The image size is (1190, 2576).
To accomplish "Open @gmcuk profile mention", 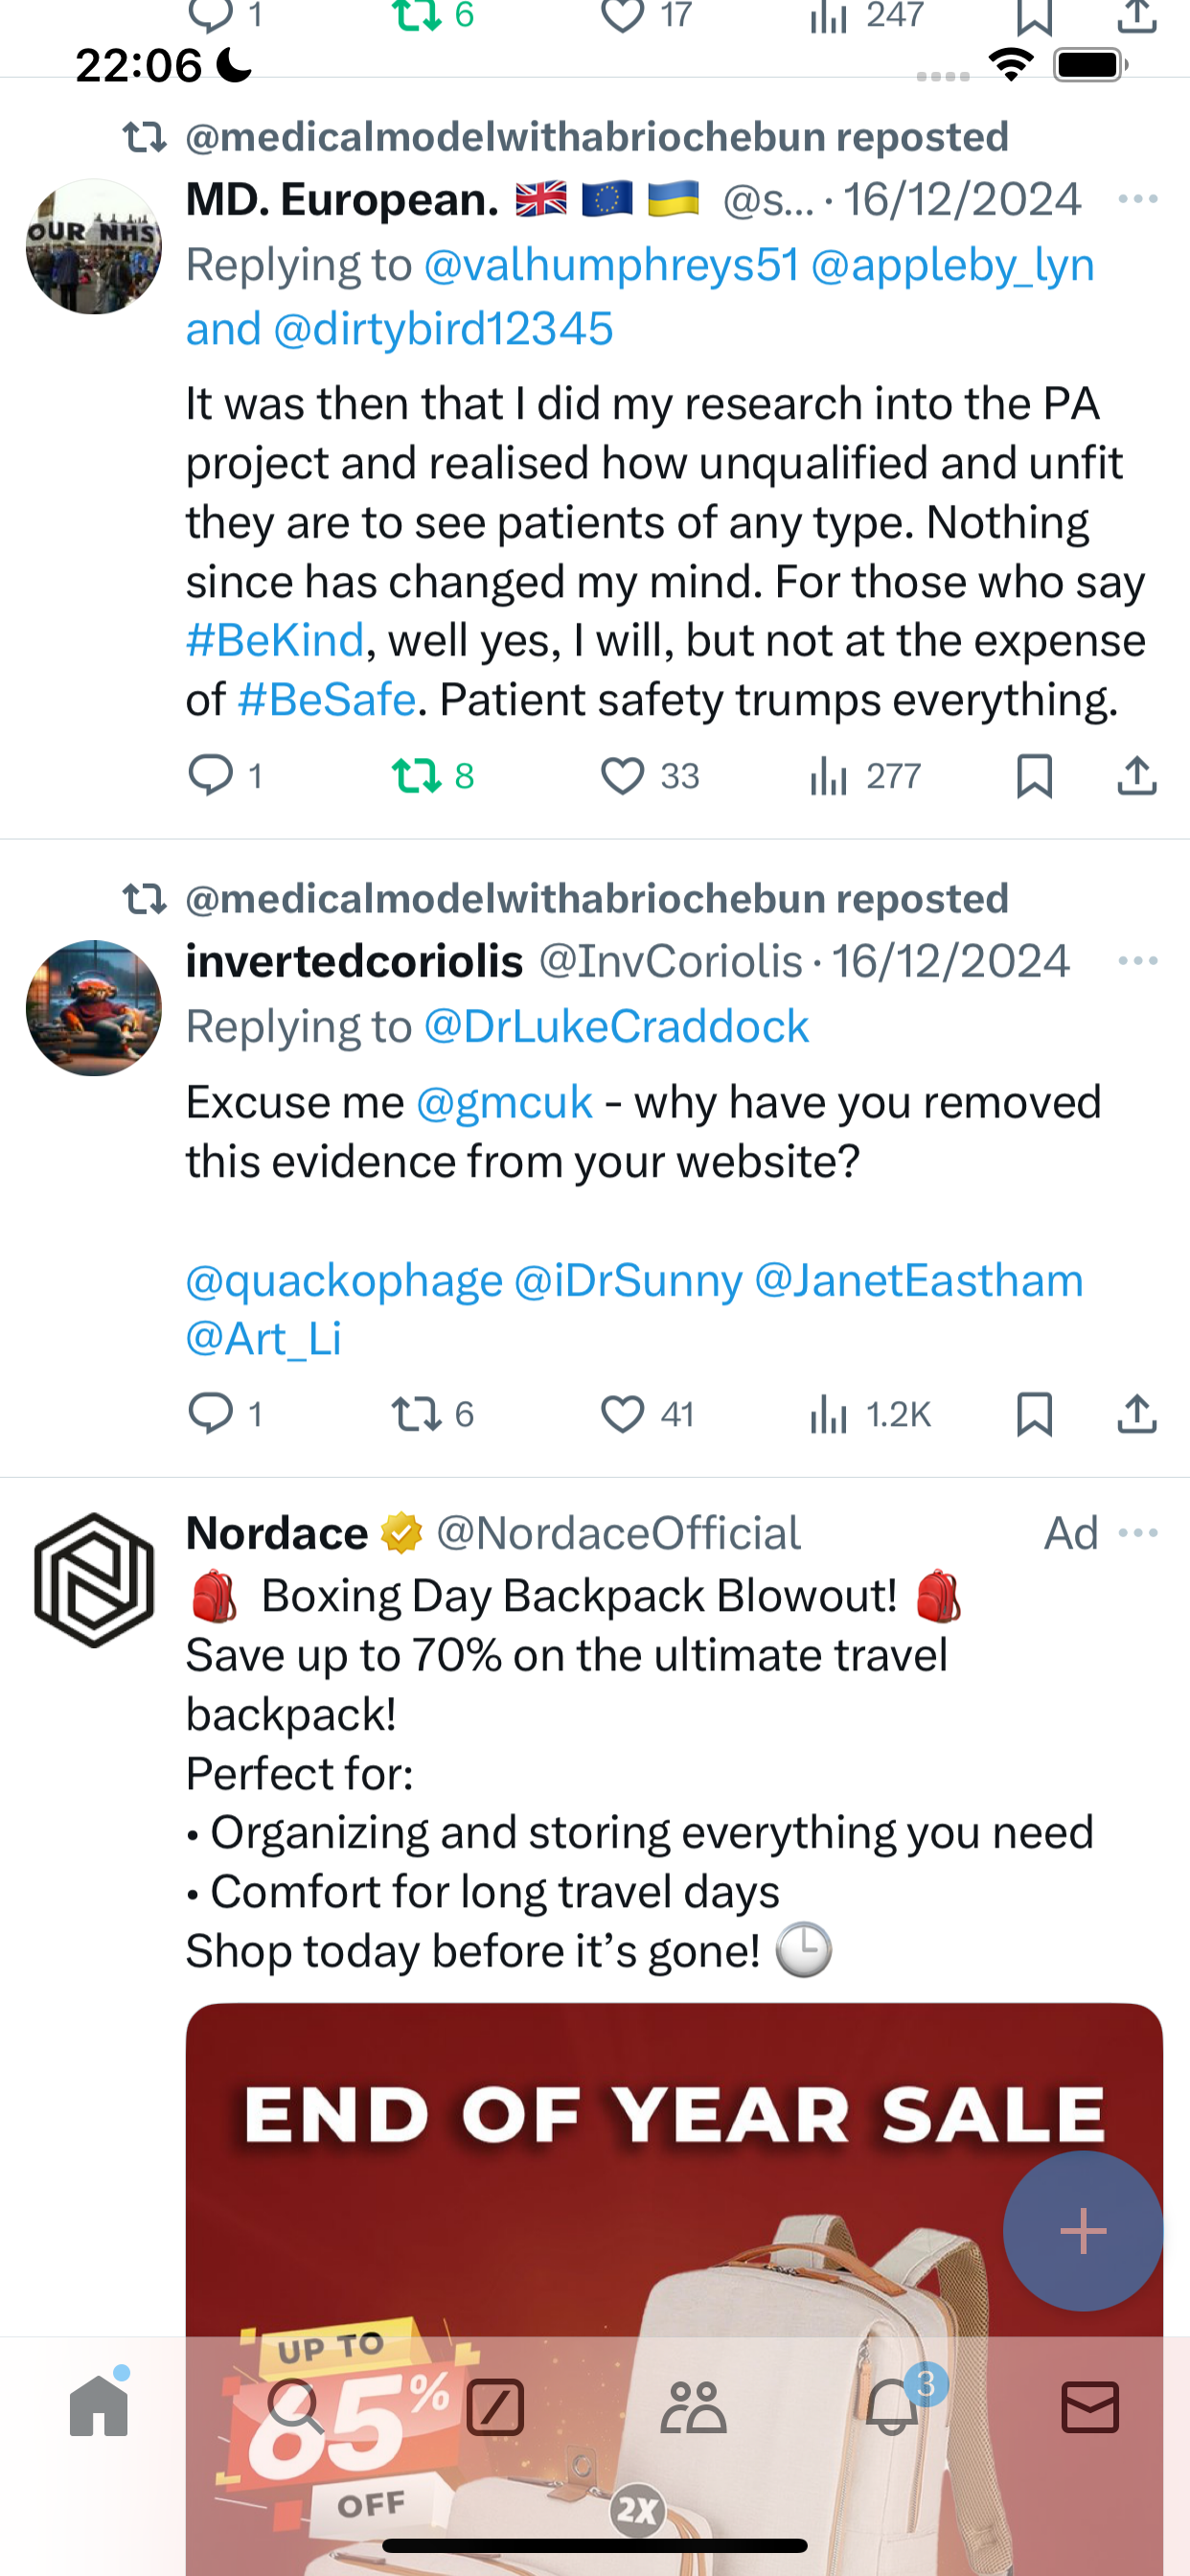I will [504, 1103].
